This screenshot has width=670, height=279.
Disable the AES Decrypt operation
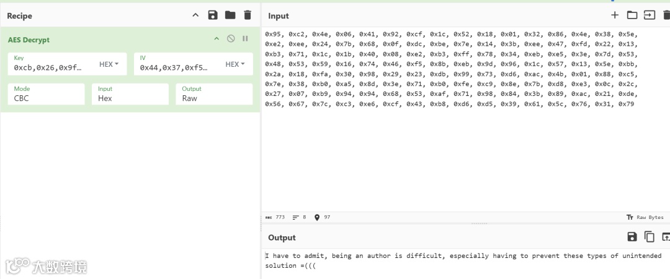[x=231, y=39]
